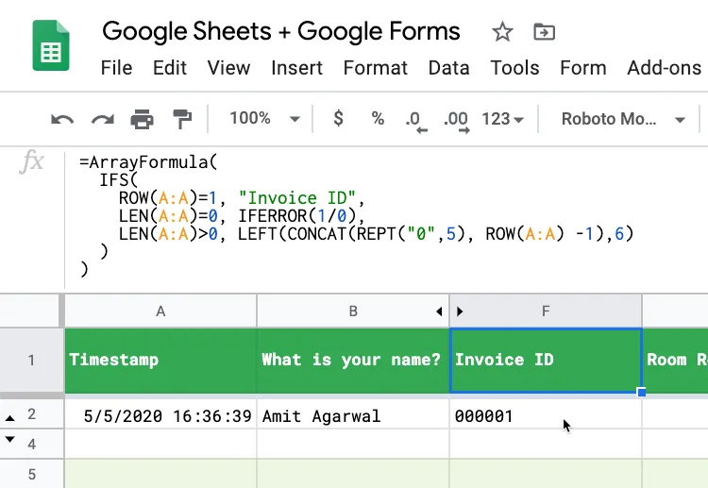Format as percent
Screen dimensions: 708x488
[378, 119]
